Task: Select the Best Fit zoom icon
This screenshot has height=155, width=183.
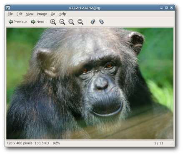Action: click(x=80, y=22)
